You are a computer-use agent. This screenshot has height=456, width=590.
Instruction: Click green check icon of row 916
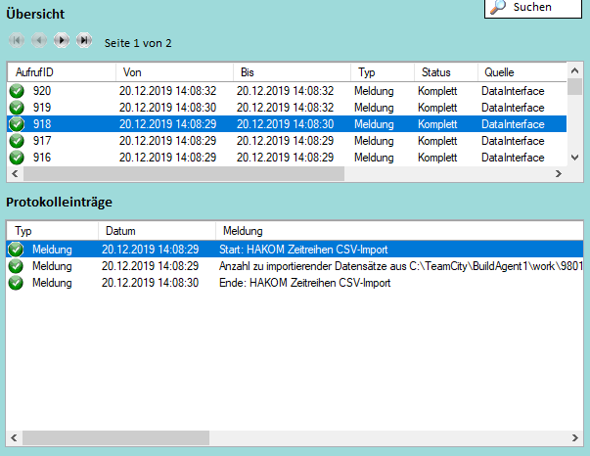point(17,158)
